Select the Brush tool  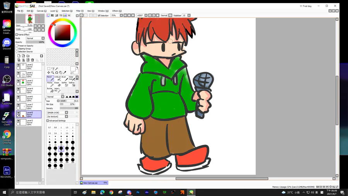(65, 79)
